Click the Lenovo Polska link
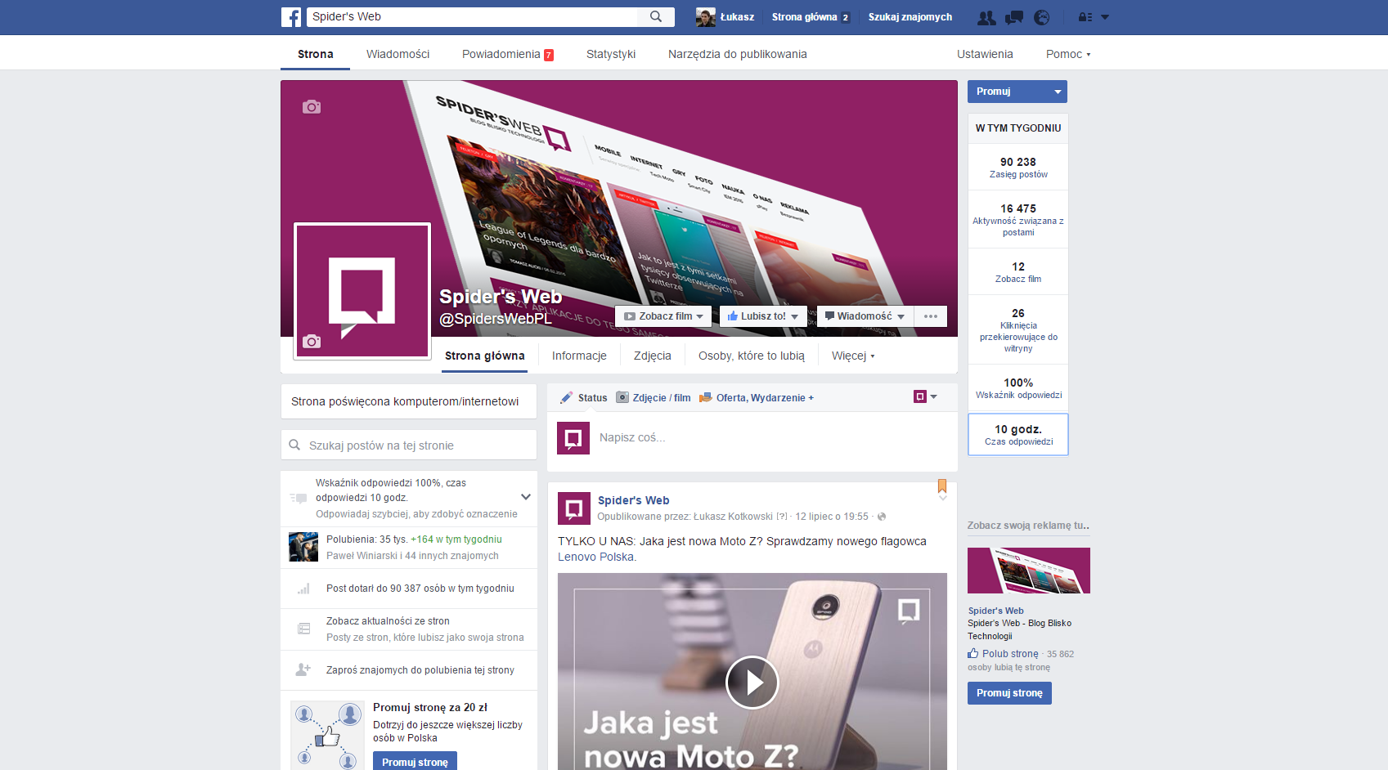Viewport: 1388px width, 770px height. (x=596, y=557)
